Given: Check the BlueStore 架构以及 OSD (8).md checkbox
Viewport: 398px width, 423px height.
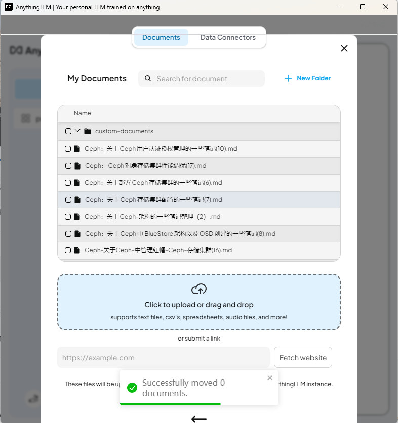Looking at the screenshot, I should point(68,234).
